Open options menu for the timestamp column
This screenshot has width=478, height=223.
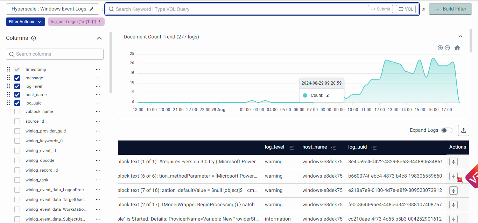(98, 70)
